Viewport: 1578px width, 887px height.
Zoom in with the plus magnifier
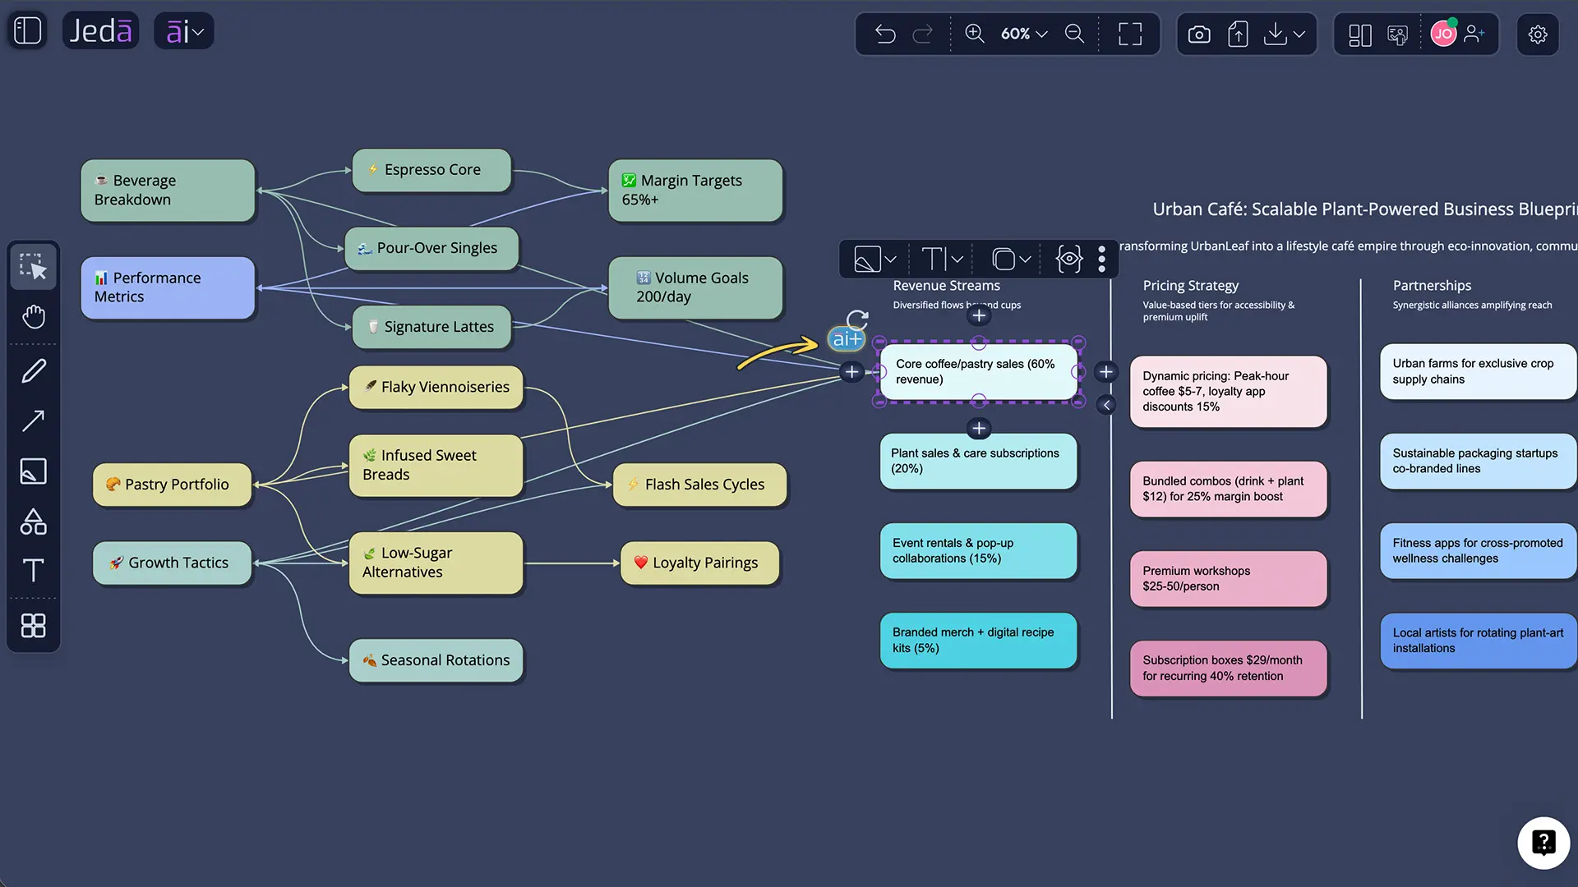[975, 34]
